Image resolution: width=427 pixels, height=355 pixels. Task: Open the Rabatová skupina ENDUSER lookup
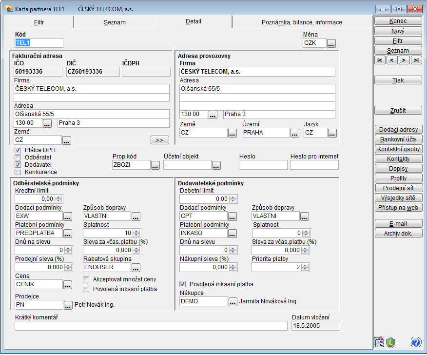pyautogui.click(x=136, y=268)
